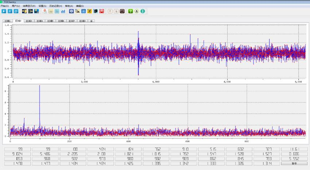
Task: Click the value field showing 9.024
Action: pos(17,154)
